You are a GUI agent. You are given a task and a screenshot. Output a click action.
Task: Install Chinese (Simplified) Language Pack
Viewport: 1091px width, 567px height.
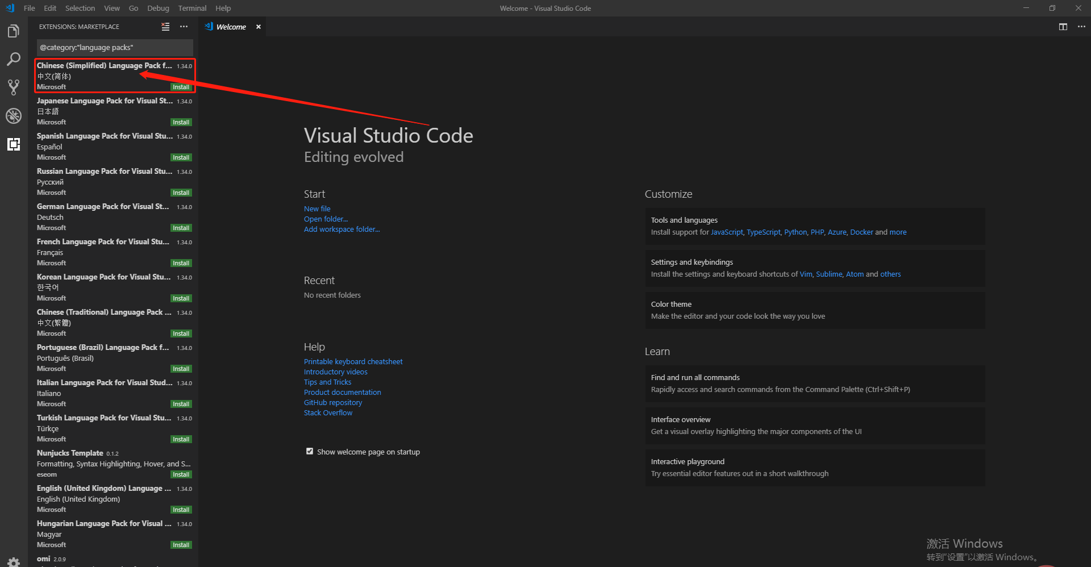pos(181,87)
